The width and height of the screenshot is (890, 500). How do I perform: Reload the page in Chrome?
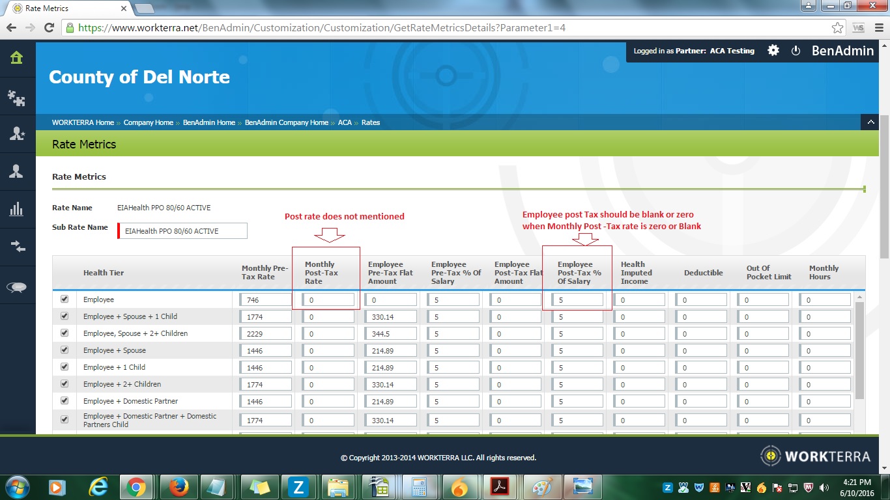[x=49, y=28]
